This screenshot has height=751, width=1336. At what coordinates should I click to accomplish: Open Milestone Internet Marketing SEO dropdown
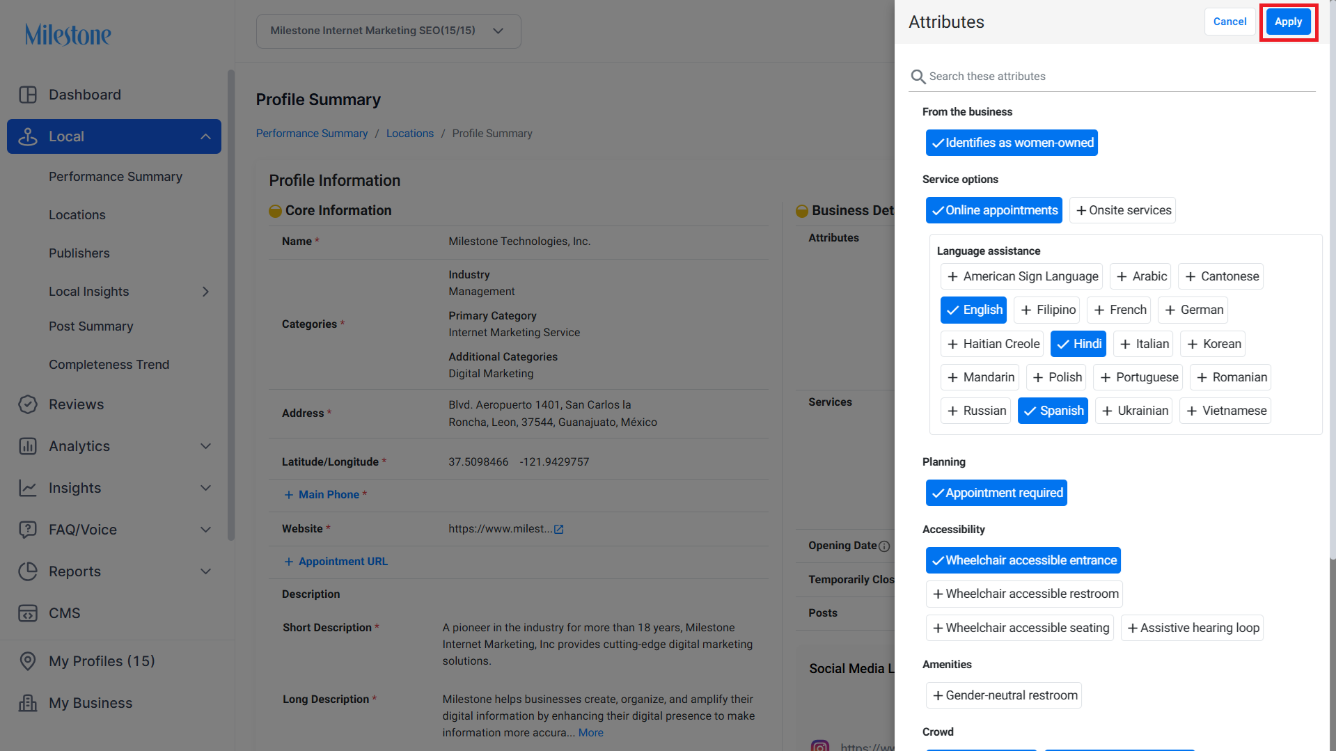[388, 31]
